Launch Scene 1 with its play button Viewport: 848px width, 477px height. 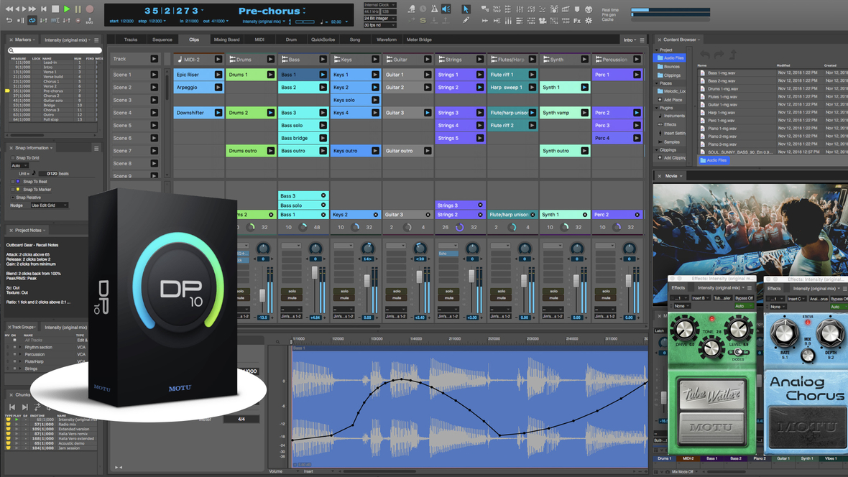click(x=154, y=75)
